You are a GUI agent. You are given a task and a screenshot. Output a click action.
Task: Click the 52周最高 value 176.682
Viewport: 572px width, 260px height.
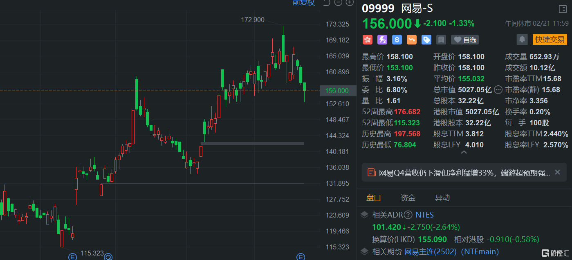(407, 112)
